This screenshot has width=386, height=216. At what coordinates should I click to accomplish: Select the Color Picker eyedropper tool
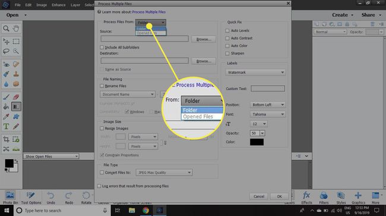pos(6,117)
